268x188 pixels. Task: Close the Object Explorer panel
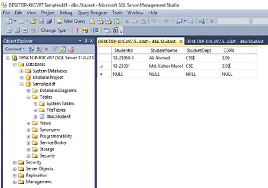(92, 41)
